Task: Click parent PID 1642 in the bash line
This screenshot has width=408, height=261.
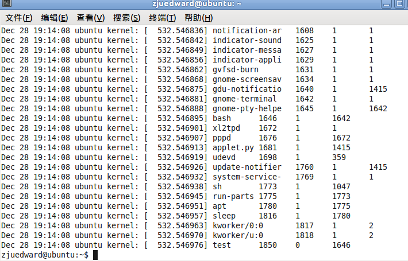Action: [341, 118]
